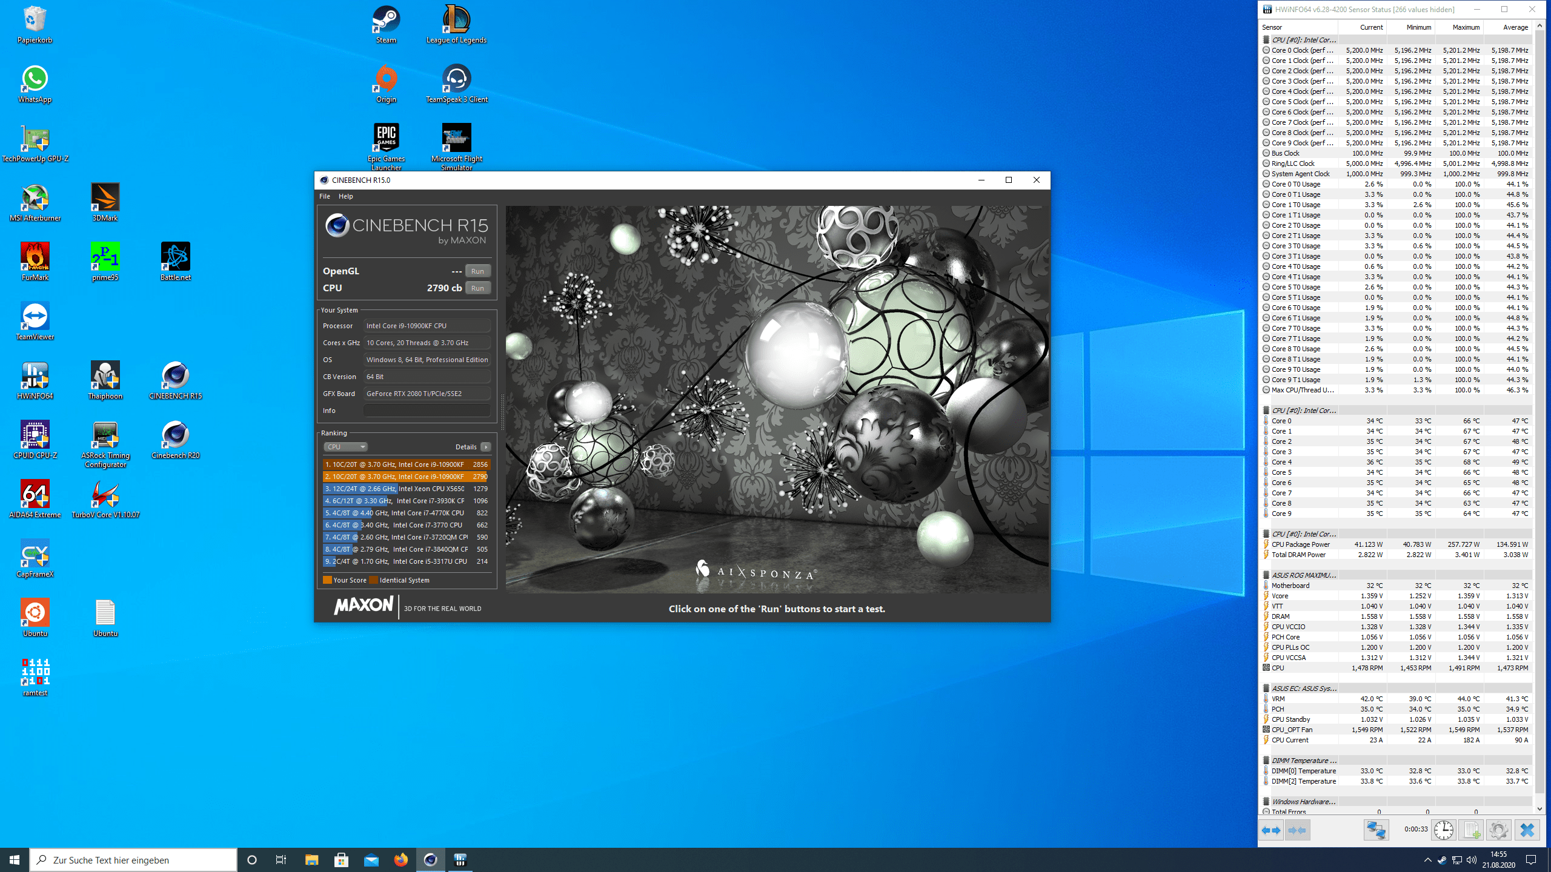Click HWiNFO Average column header

tap(1507, 27)
